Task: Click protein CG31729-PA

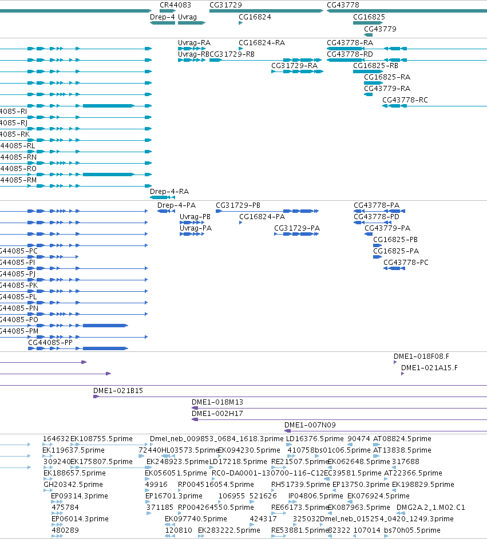Action: pyautogui.click(x=297, y=228)
